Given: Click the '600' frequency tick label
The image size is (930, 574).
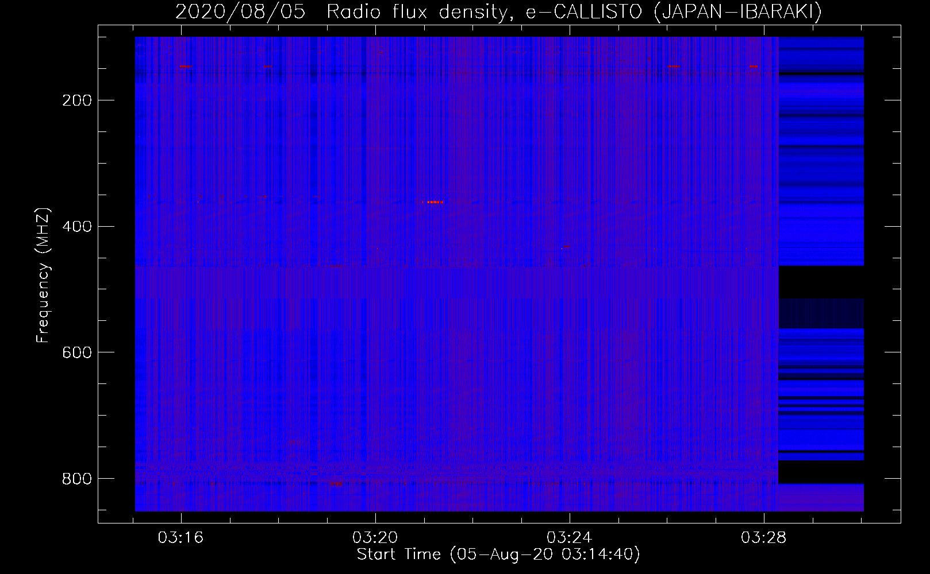Looking at the screenshot, I should (77, 352).
